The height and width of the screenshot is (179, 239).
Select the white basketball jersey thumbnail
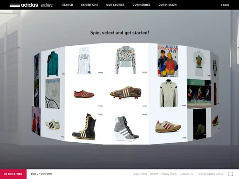(x=84, y=61)
